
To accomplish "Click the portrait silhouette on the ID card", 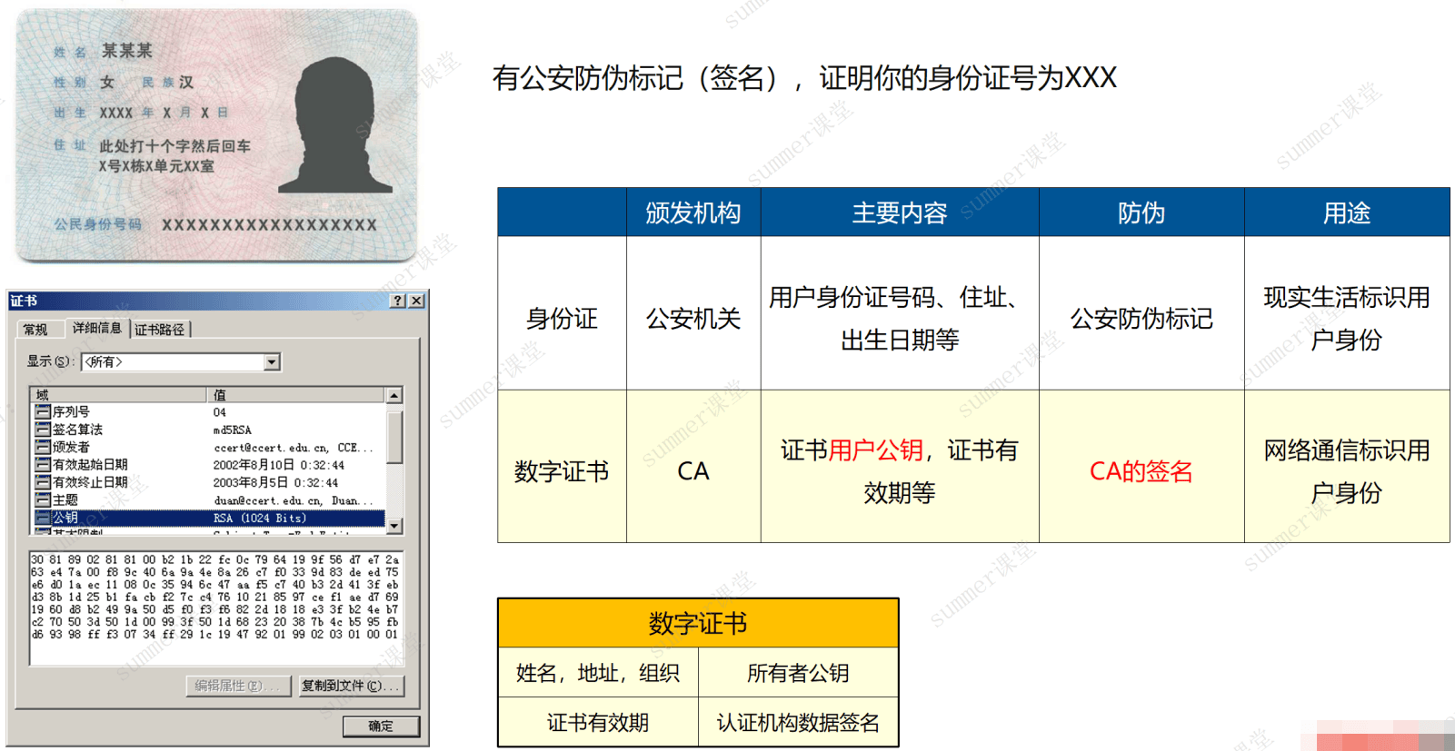I will (x=334, y=125).
